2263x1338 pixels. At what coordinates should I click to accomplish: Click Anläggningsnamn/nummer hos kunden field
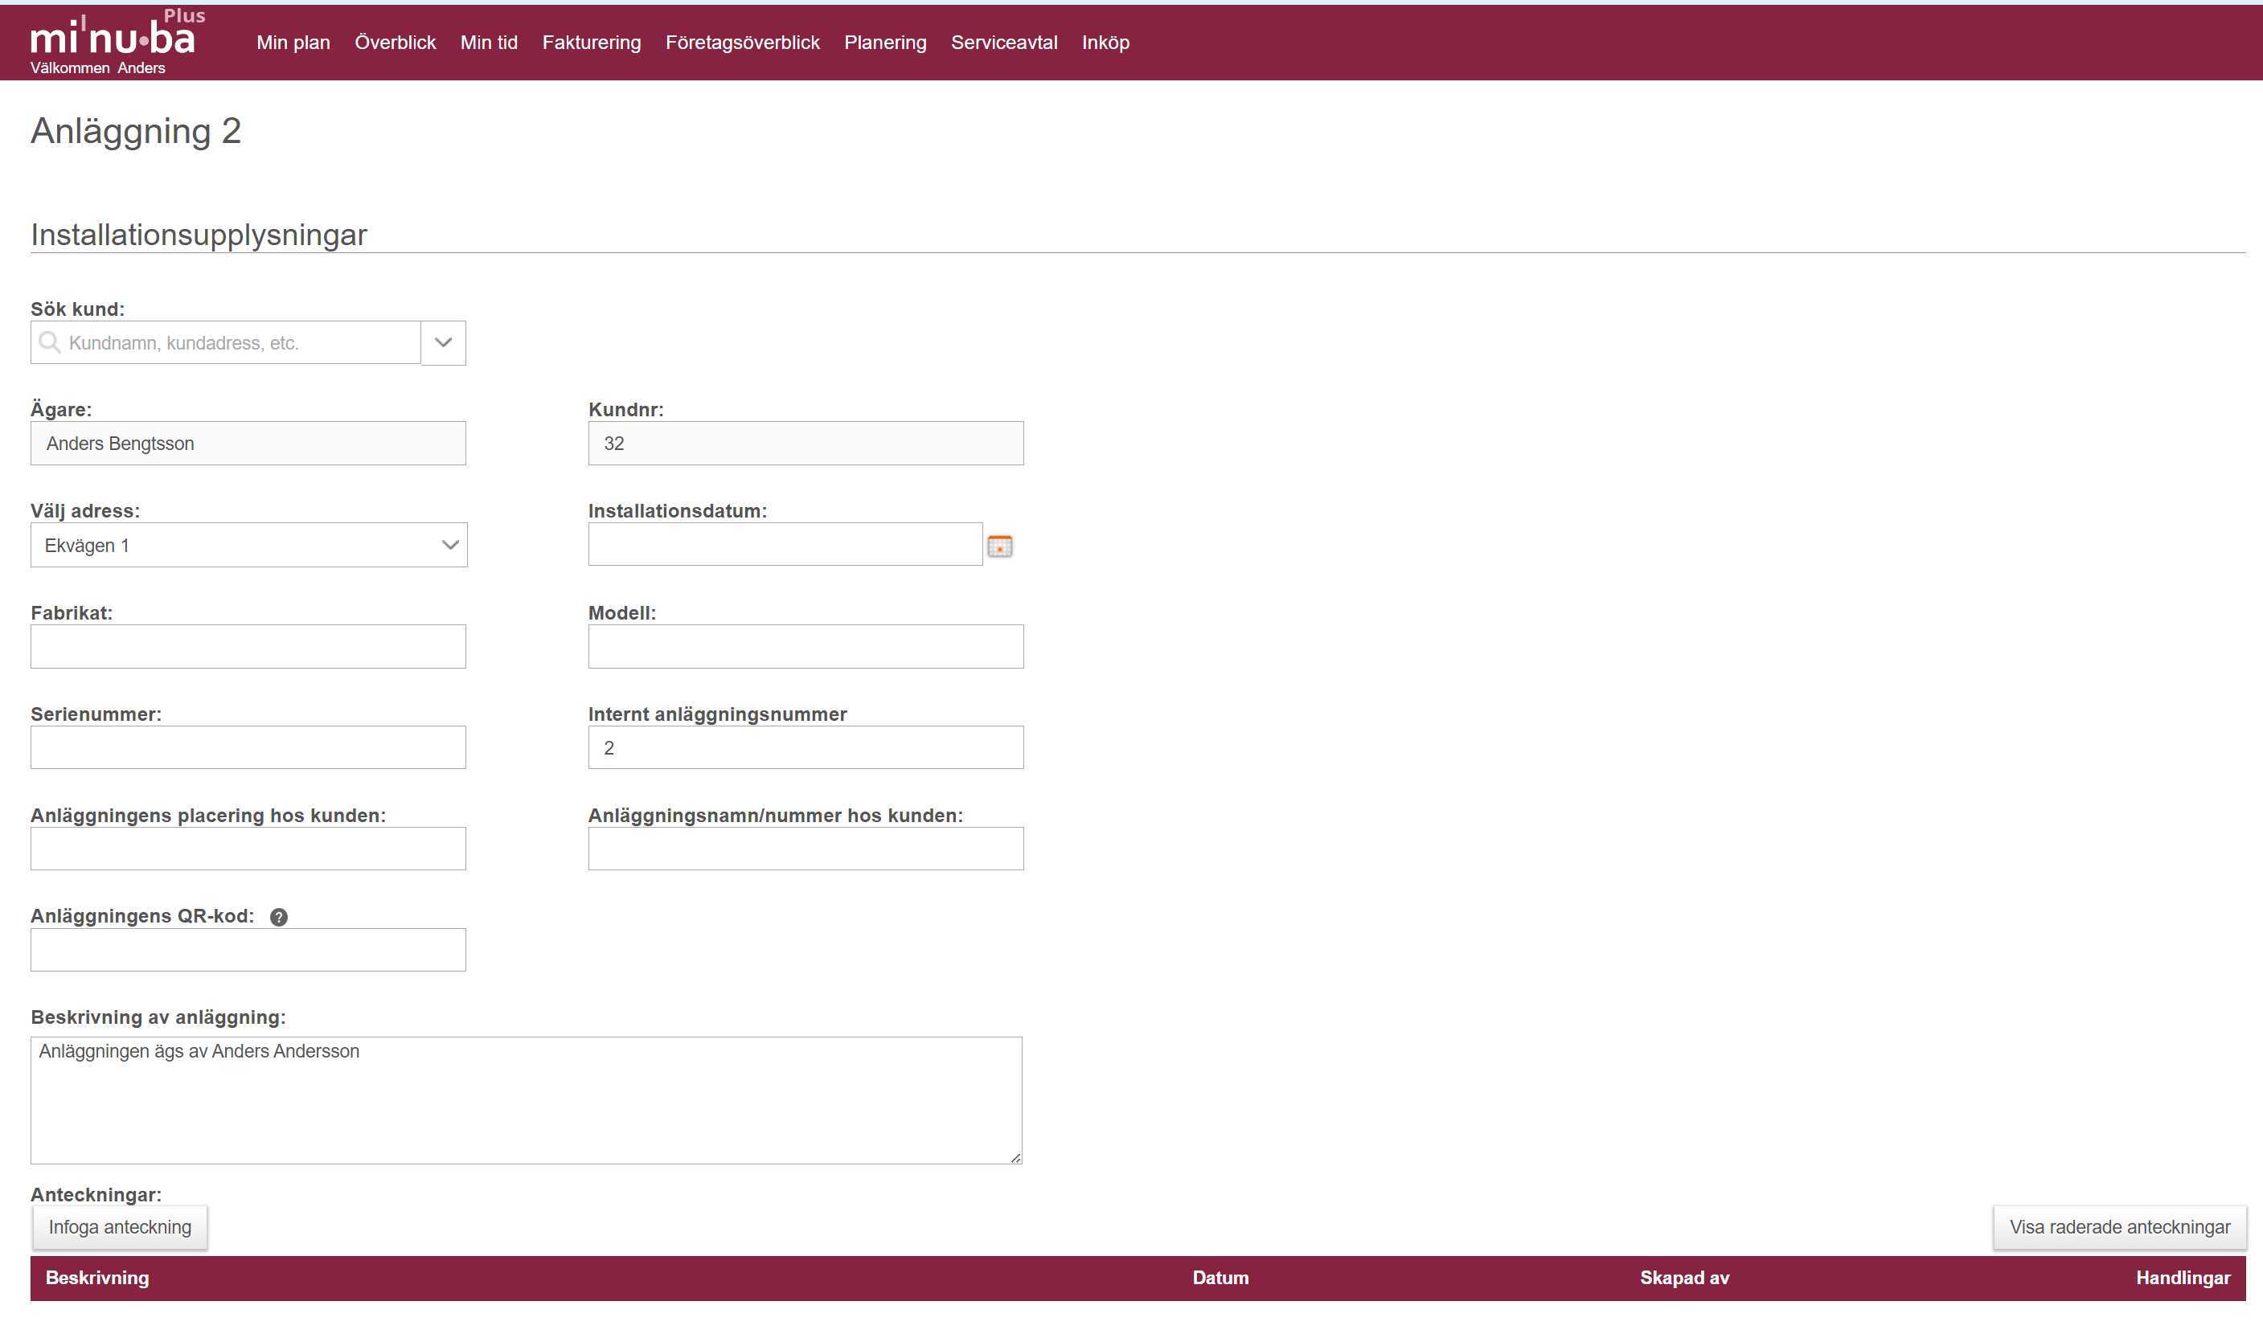click(x=806, y=849)
